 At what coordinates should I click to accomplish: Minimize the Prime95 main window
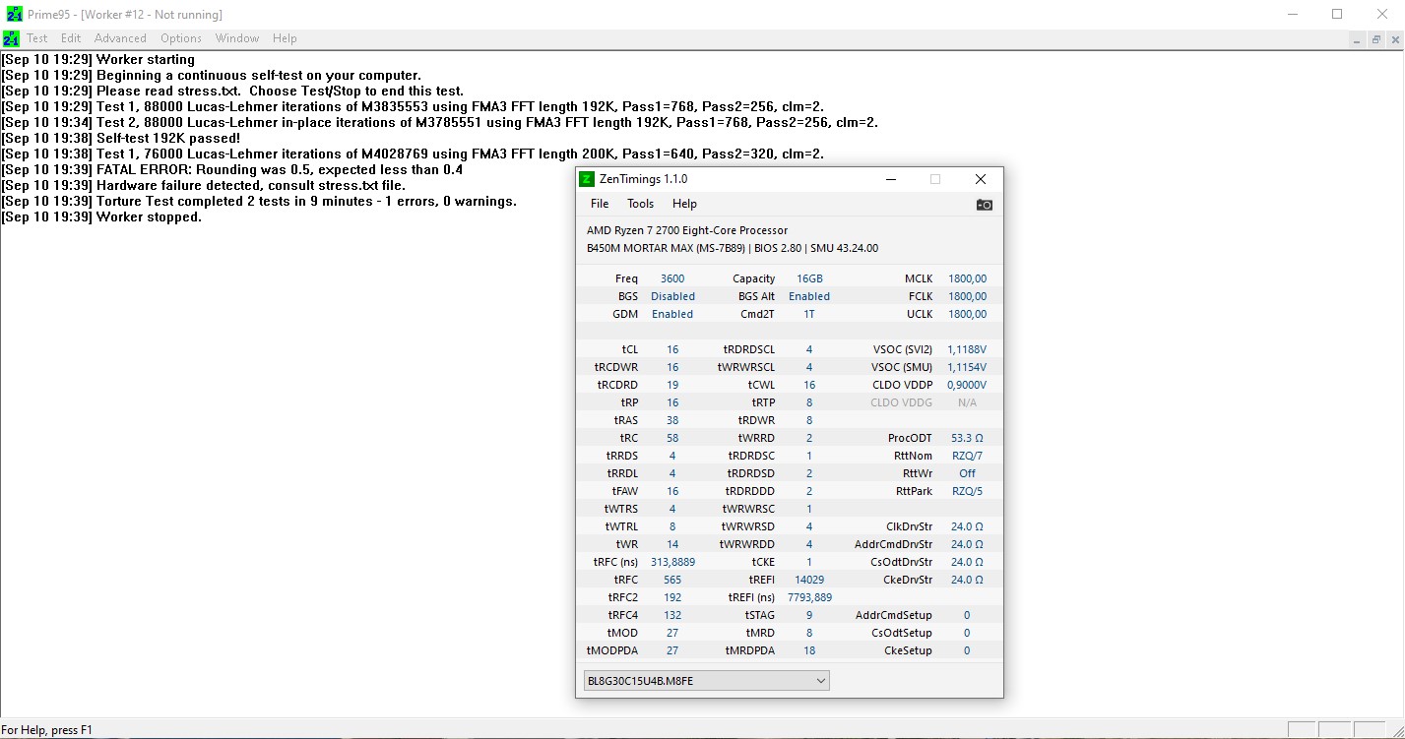[x=1292, y=14]
